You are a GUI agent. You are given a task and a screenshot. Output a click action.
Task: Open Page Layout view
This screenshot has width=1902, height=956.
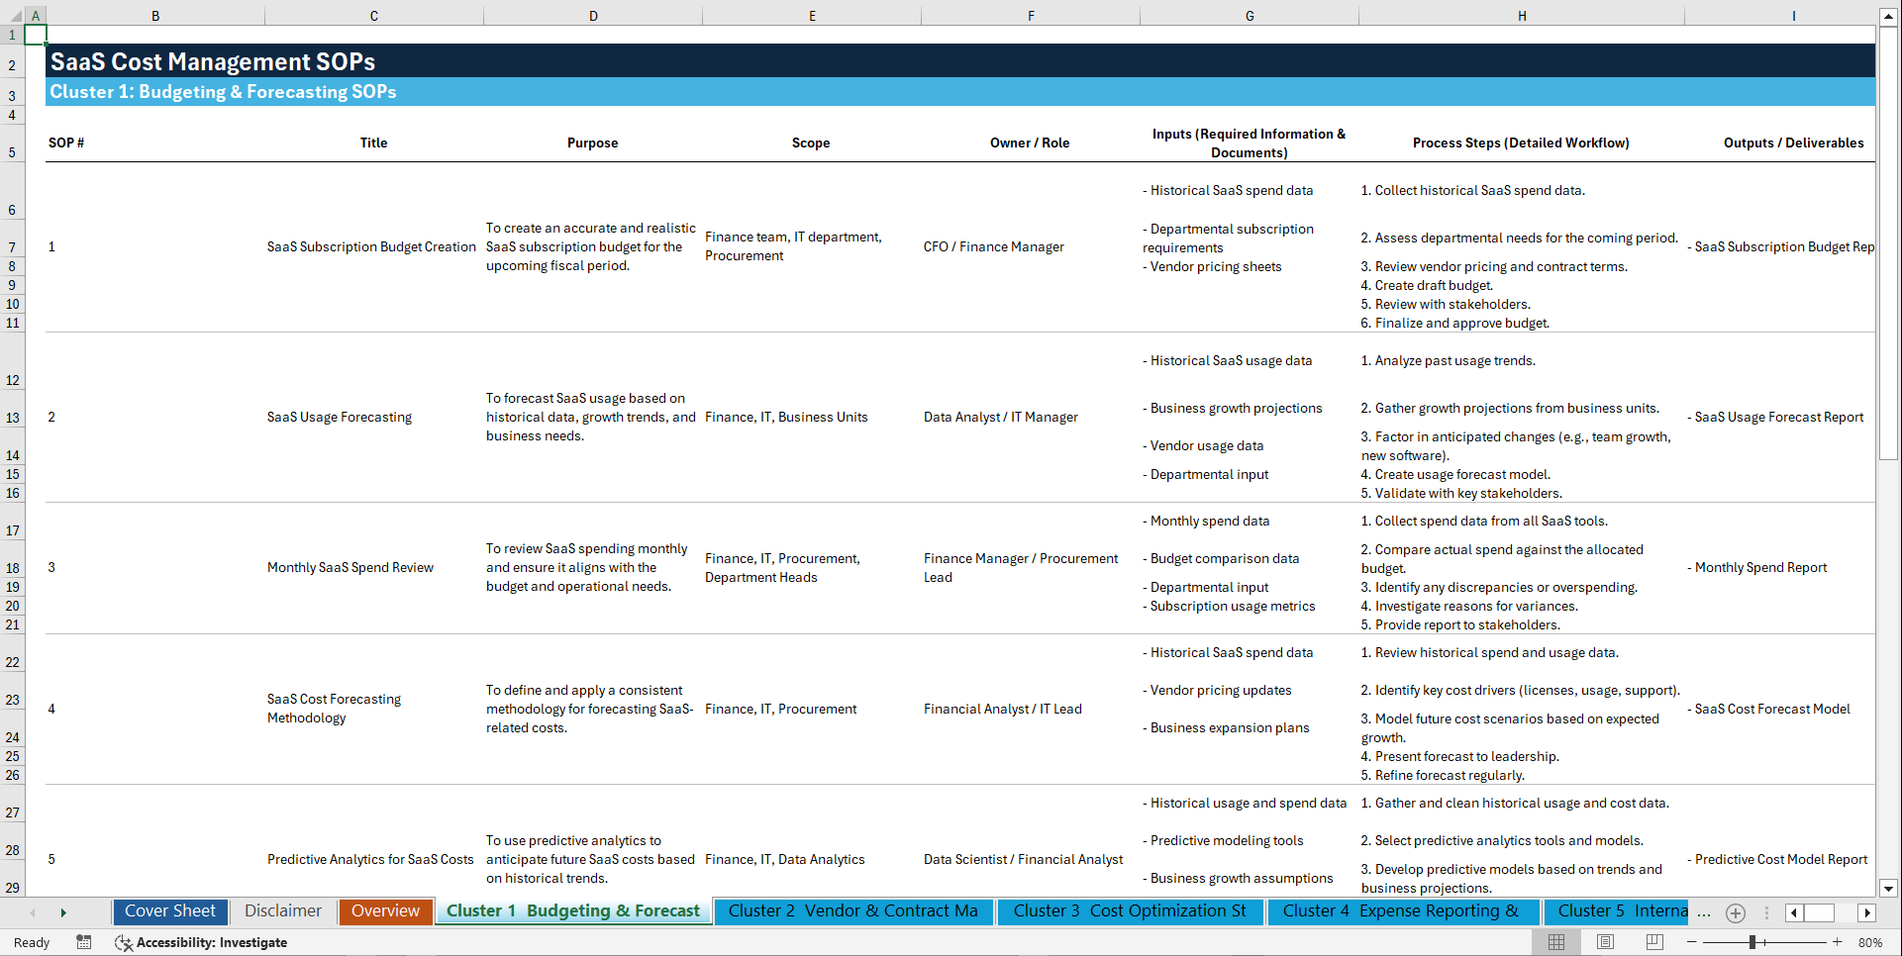pyautogui.click(x=1605, y=942)
